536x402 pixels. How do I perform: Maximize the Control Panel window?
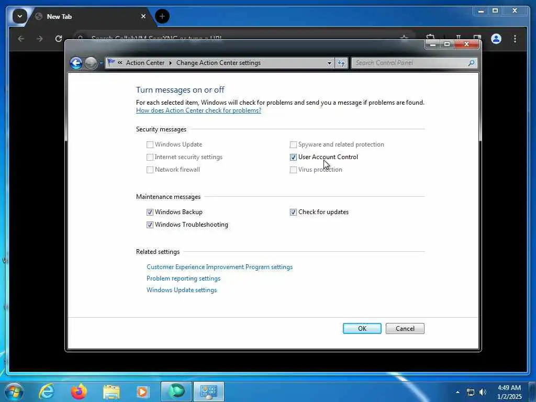tap(447, 44)
